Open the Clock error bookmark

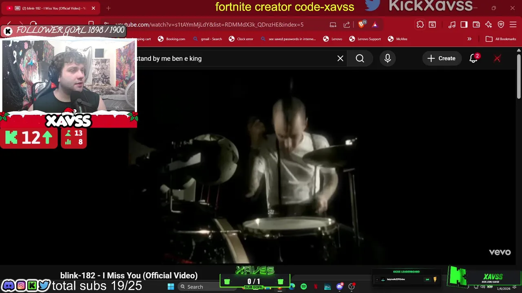tap(241, 39)
